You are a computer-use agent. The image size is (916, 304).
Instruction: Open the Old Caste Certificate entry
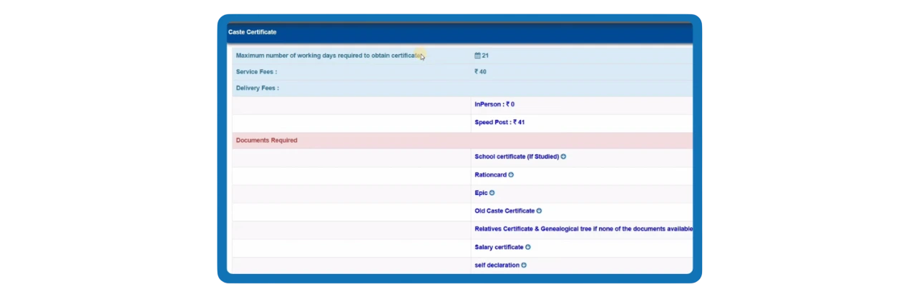point(505,211)
